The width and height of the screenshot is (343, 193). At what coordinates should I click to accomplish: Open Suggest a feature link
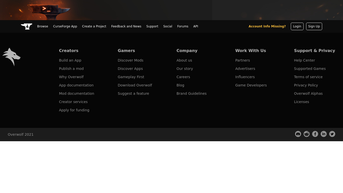[x=133, y=93]
